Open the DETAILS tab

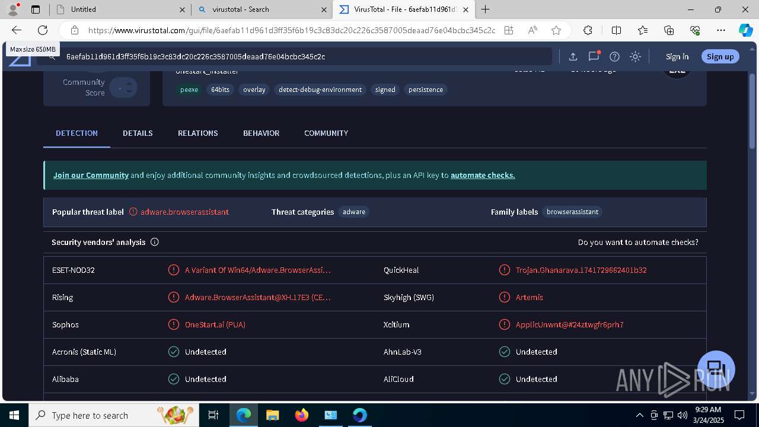tap(138, 133)
